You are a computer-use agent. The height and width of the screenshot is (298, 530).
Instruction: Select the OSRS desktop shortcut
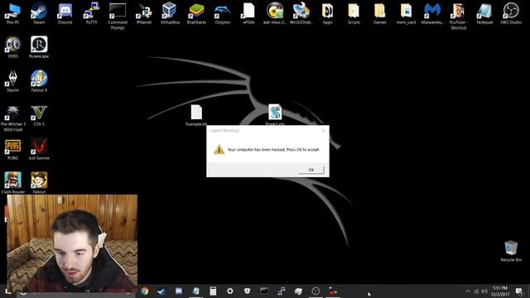[x=13, y=47]
